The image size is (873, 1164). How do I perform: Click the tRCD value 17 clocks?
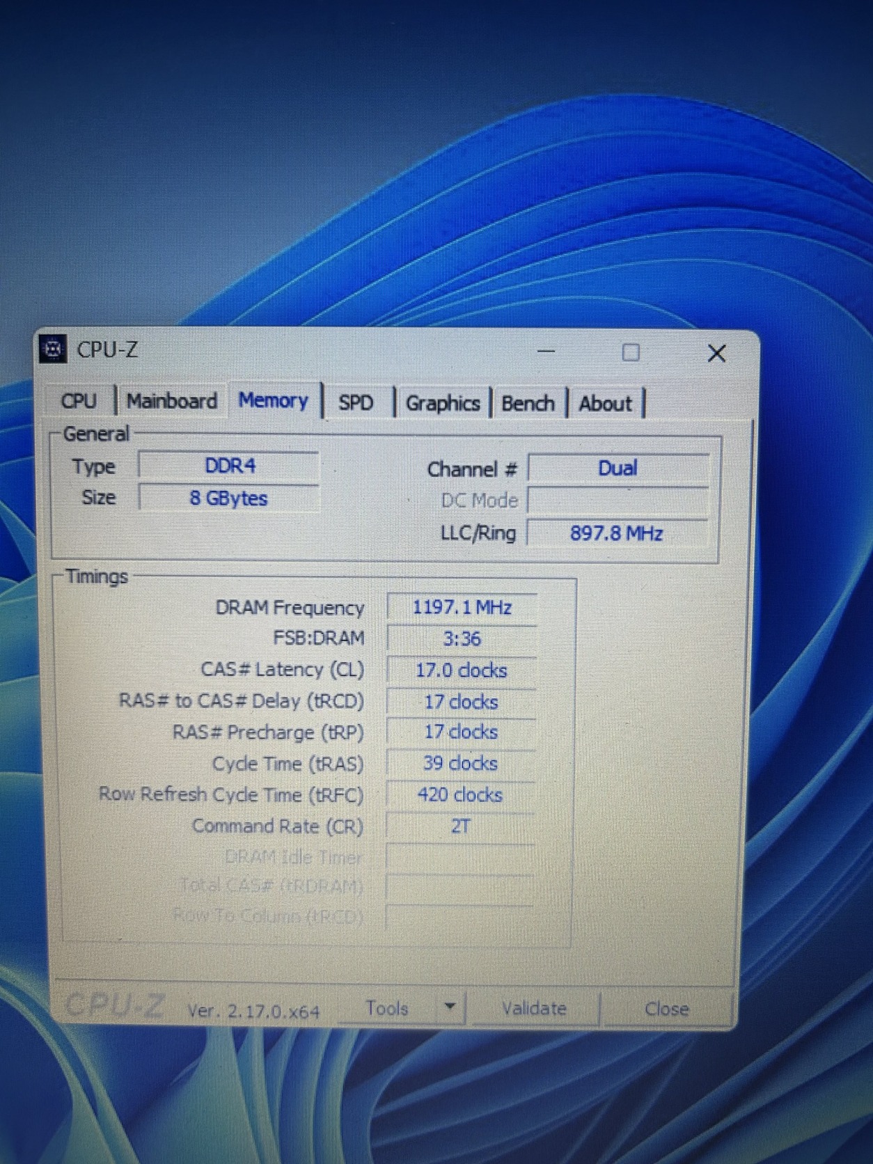click(461, 702)
